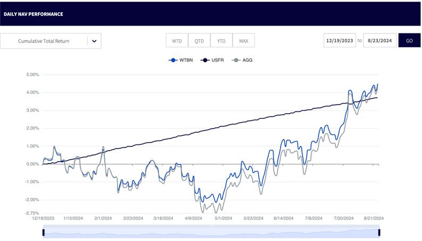422x241 pixels.
Task: Click the 2/23/2024 x-axis date label
Action: 133,218
